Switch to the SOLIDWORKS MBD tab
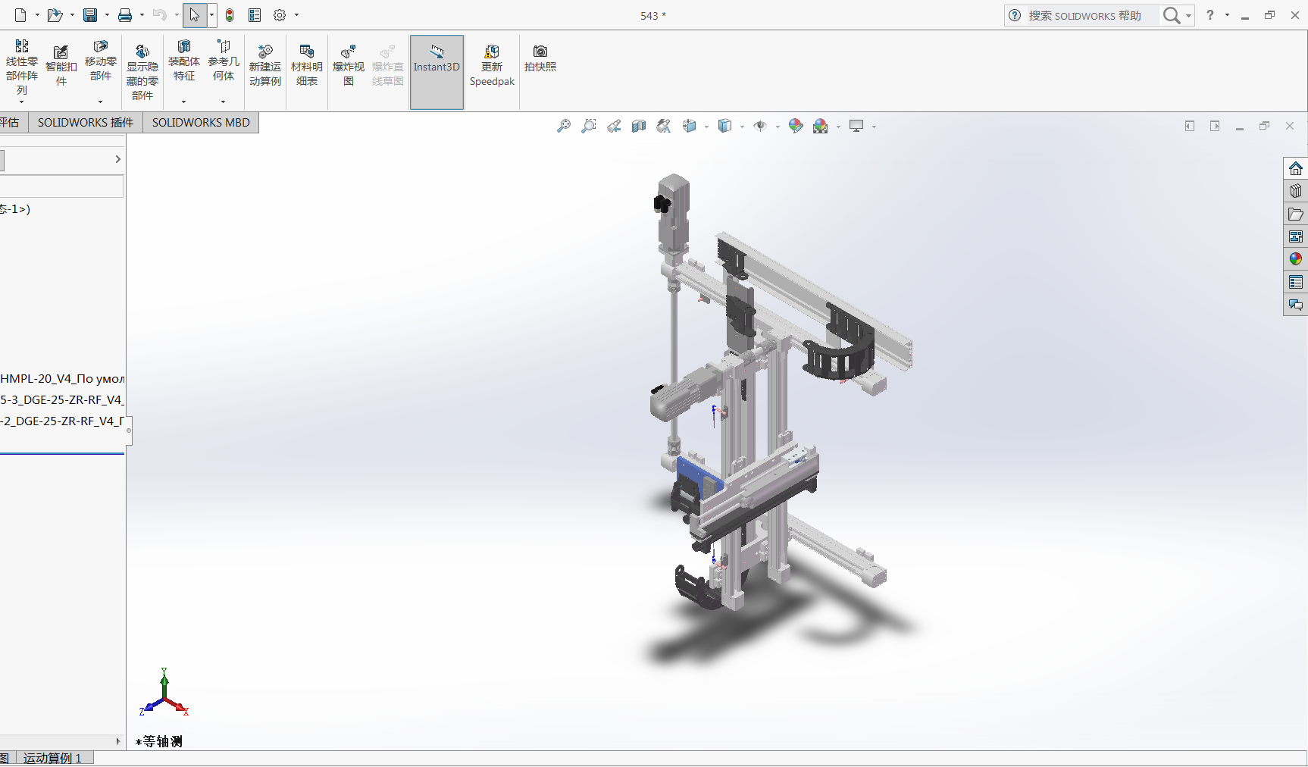The width and height of the screenshot is (1308, 767). click(201, 123)
